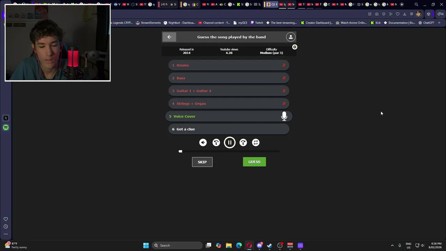Select the Voice Cover row

pos(229,116)
